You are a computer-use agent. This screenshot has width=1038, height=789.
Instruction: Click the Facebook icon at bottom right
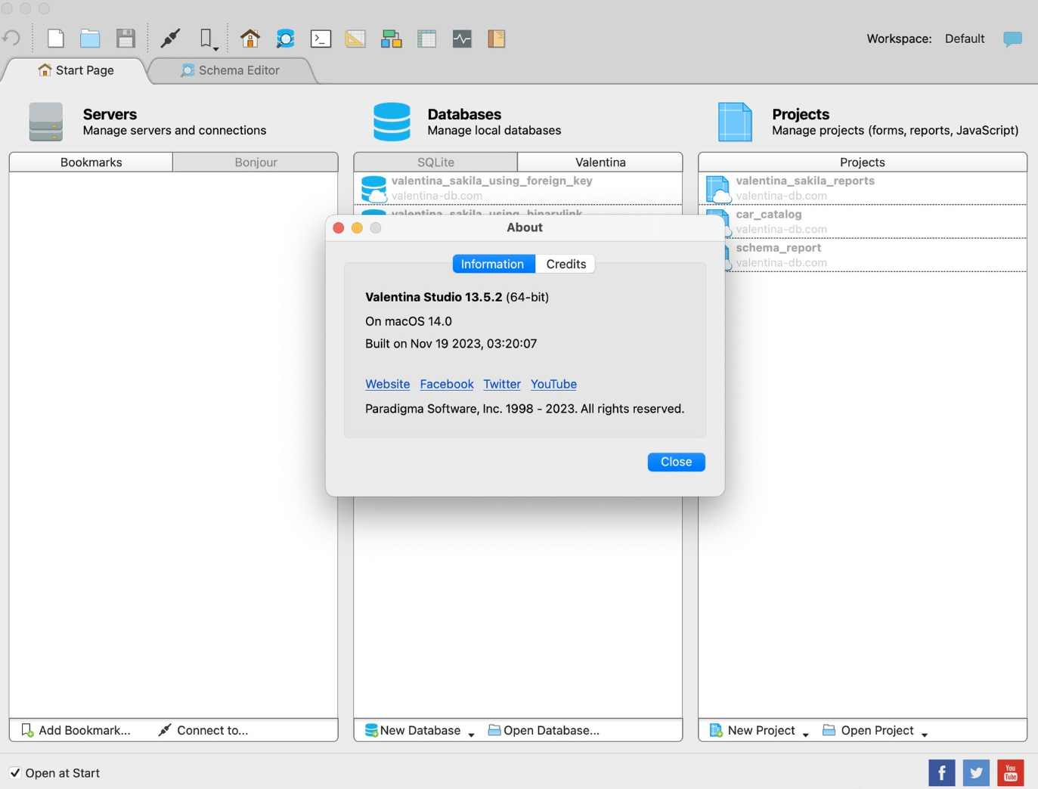[941, 772]
